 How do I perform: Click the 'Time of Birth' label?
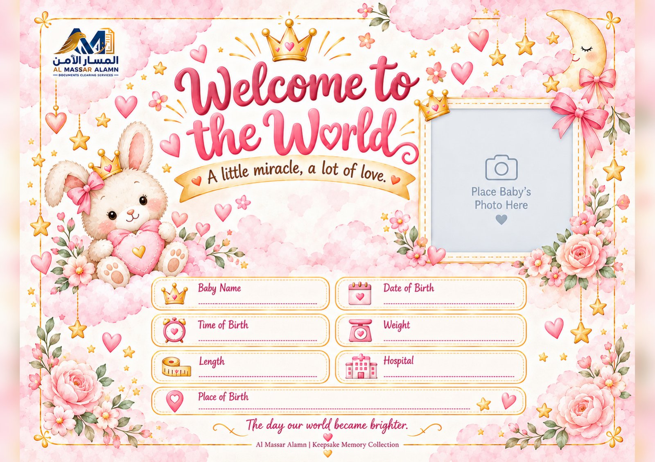coord(223,325)
